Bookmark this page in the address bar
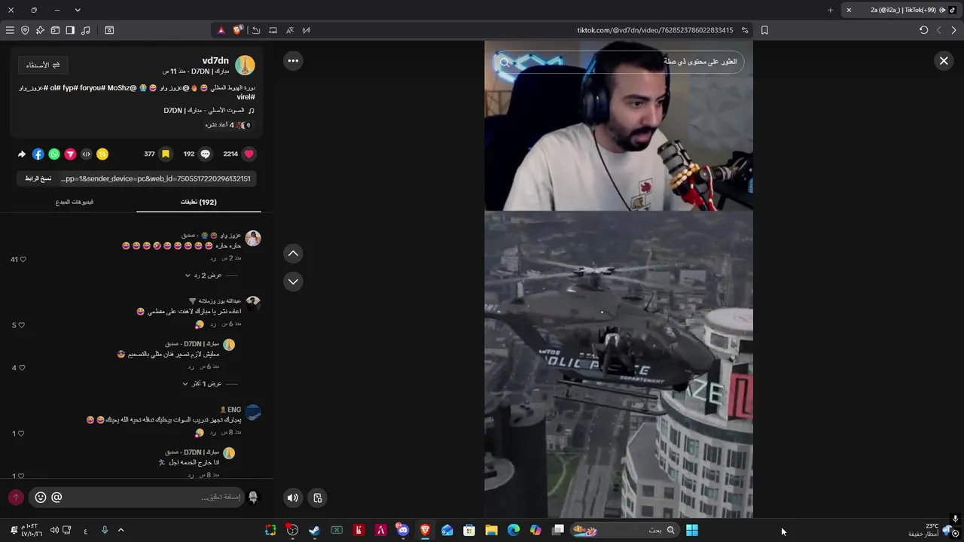The height and width of the screenshot is (542, 964). 764,30
